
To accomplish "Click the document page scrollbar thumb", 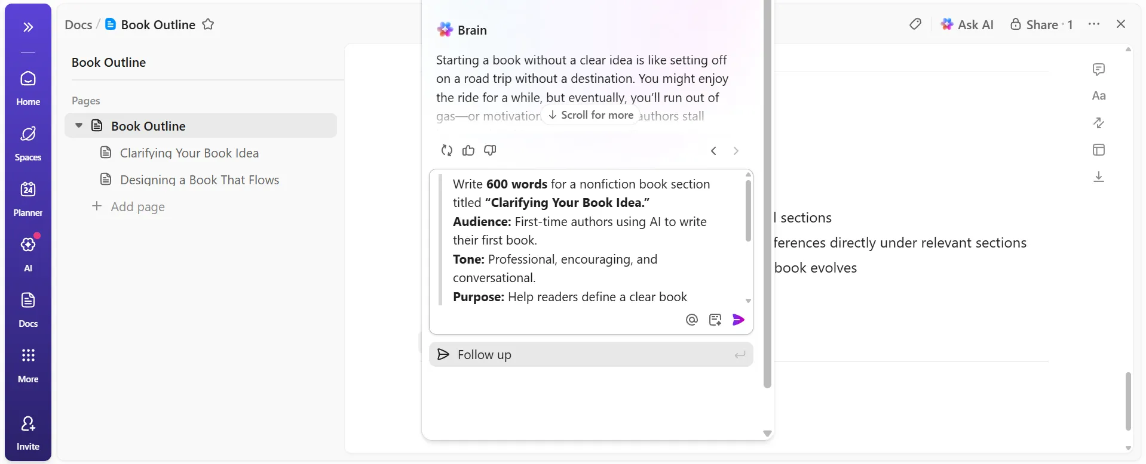I will (1128, 401).
